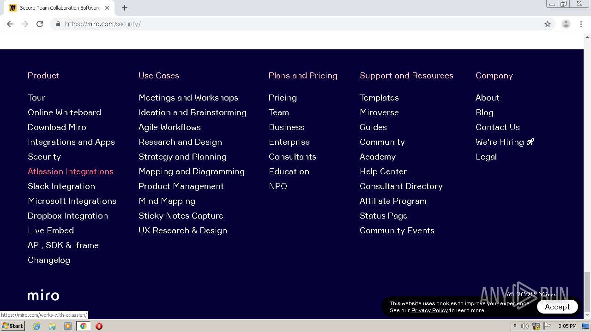This screenshot has height=332, width=591.
Task: Open Mapping and Diagramming link
Action: point(192,172)
